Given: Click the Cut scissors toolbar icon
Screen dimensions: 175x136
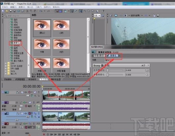Looking at the screenshot, I should 27,11.
